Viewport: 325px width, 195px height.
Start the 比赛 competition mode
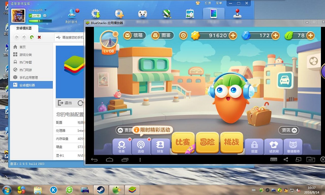coord(183,142)
